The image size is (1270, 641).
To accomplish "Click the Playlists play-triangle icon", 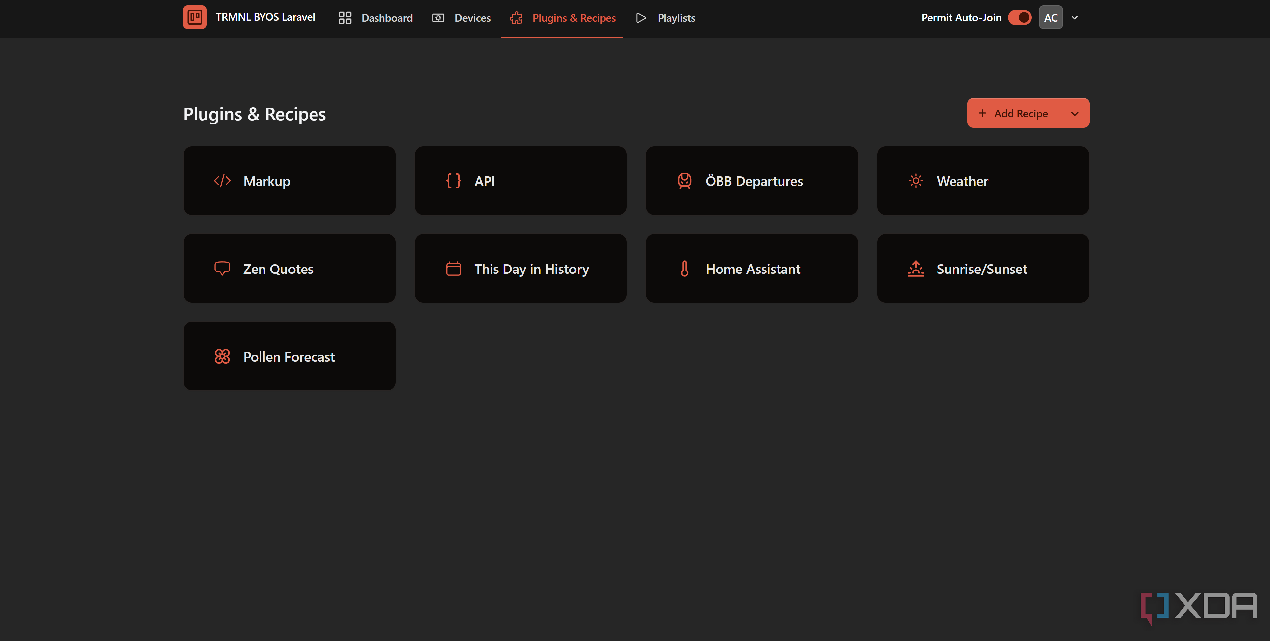I will click(641, 18).
